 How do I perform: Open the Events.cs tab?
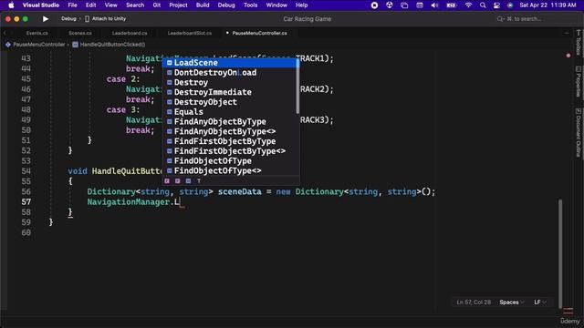coord(36,33)
